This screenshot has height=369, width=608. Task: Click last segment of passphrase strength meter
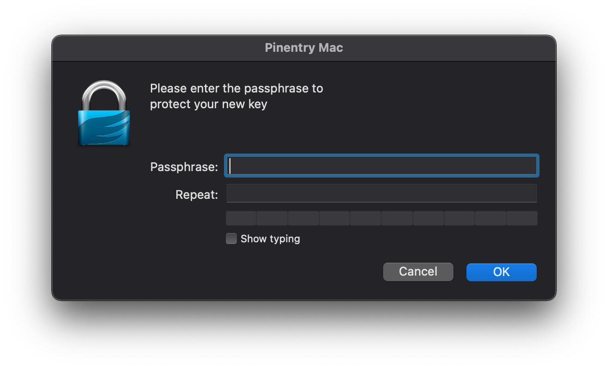[x=522, y=218]
